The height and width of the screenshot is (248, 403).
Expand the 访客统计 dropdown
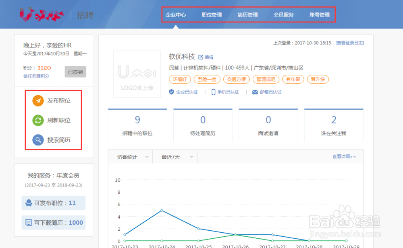130,157
